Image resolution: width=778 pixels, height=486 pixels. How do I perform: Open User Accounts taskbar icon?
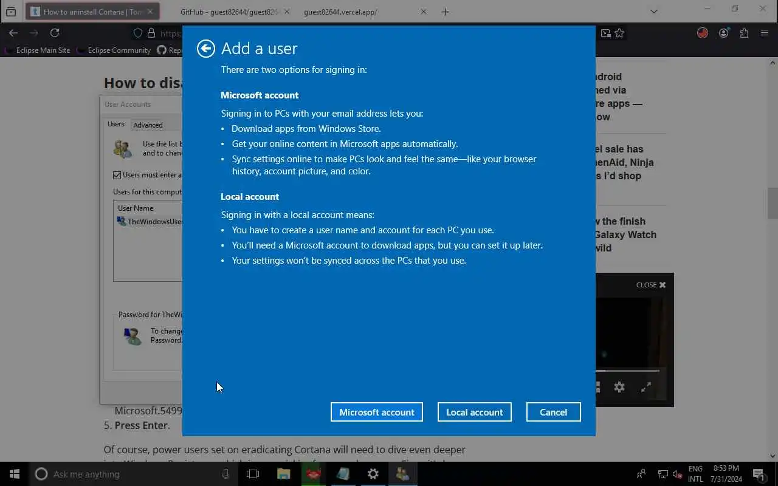pyautogui.click(x=403, y=474)
